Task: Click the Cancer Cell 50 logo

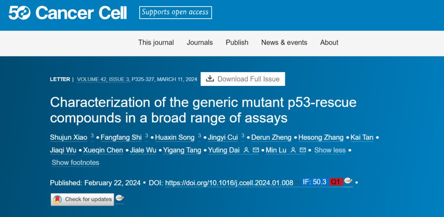Action: (x=68, y=13)
